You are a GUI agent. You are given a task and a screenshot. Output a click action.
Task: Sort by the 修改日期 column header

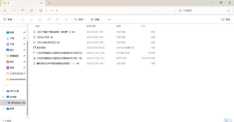pyautogui.click(x=91, y=26)
